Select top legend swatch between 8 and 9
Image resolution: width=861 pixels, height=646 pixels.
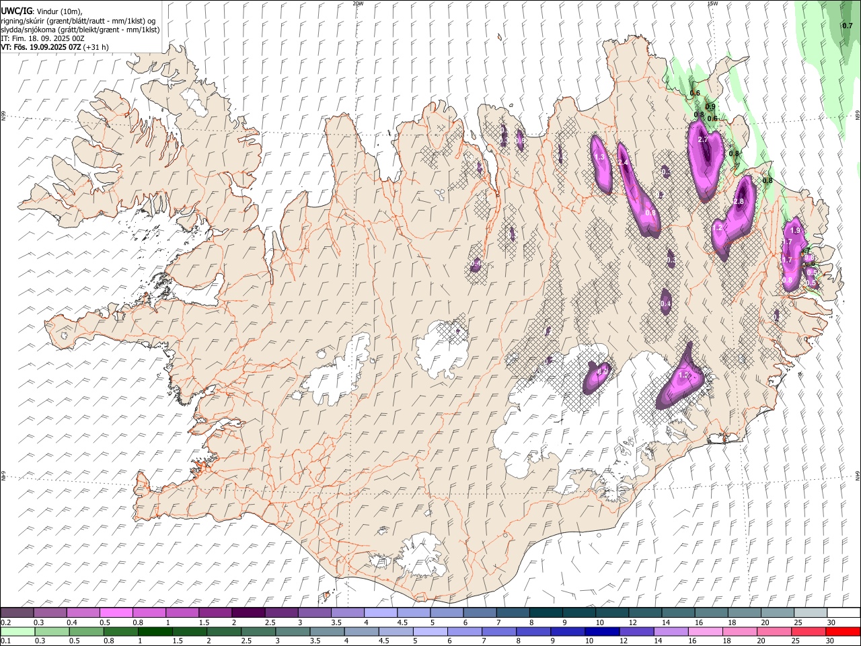coord(546,612)
